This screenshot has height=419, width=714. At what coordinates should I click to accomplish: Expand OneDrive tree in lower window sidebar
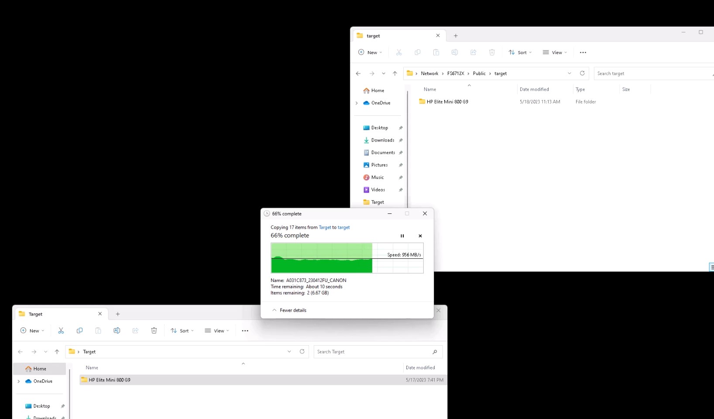[19, 381]
